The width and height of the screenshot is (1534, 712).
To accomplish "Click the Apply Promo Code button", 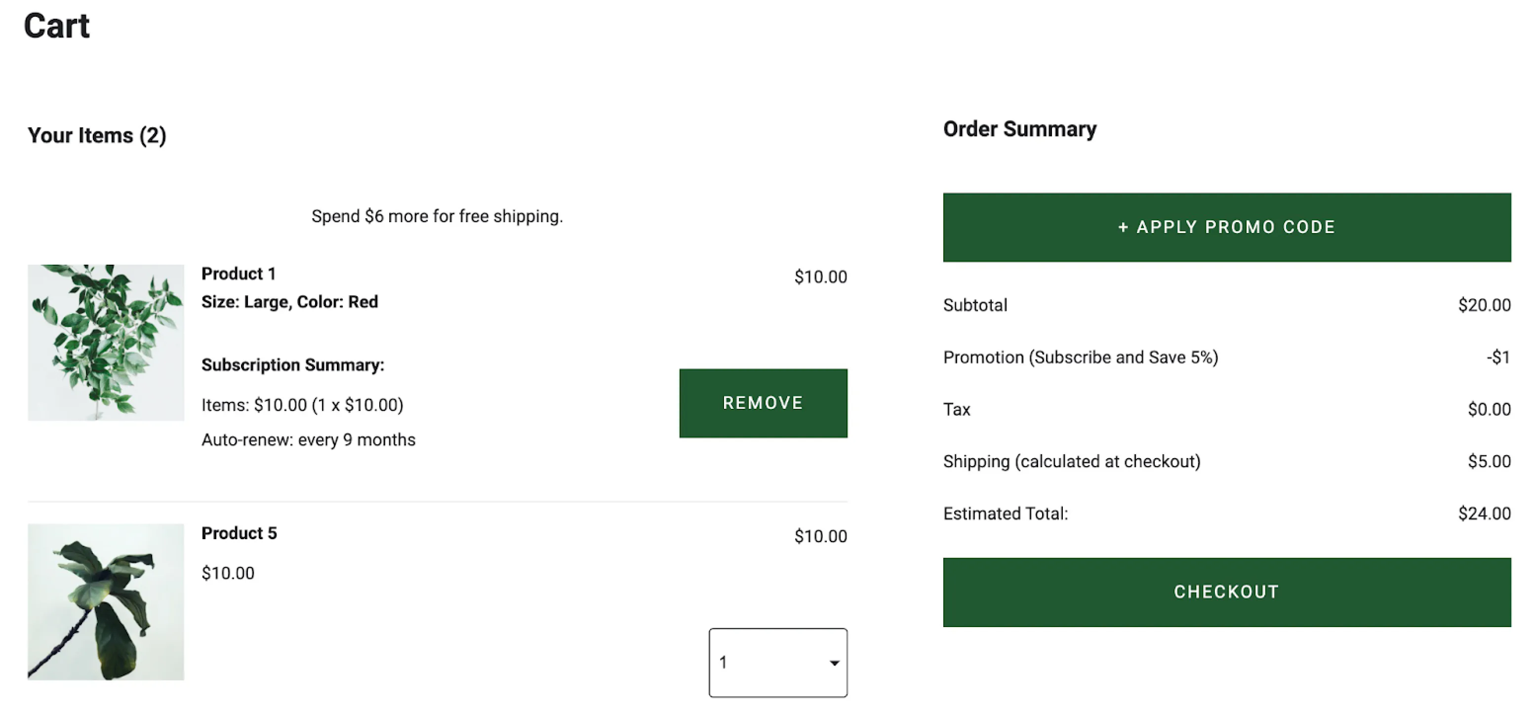I will (1227, 228).
